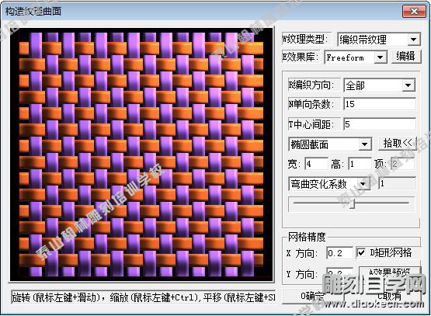Click the woven texture preview area
This screenshot has width=431, height=316.
(141, 155)
